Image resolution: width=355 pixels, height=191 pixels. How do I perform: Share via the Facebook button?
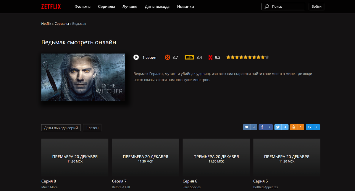[266, 127]
